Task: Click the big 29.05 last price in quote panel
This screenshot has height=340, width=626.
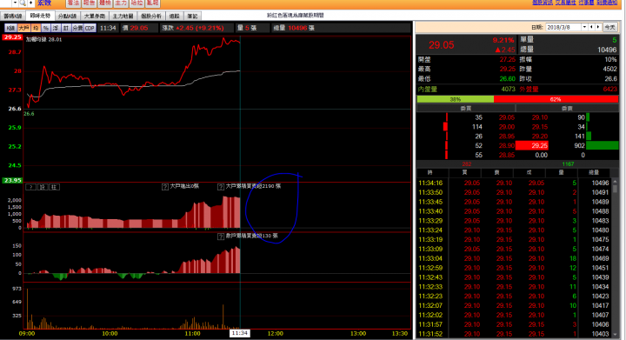Action: (441, 44)
